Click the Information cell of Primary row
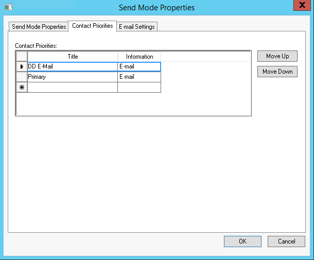This screenshot has height=260, width=314. (x=139, y=77)
